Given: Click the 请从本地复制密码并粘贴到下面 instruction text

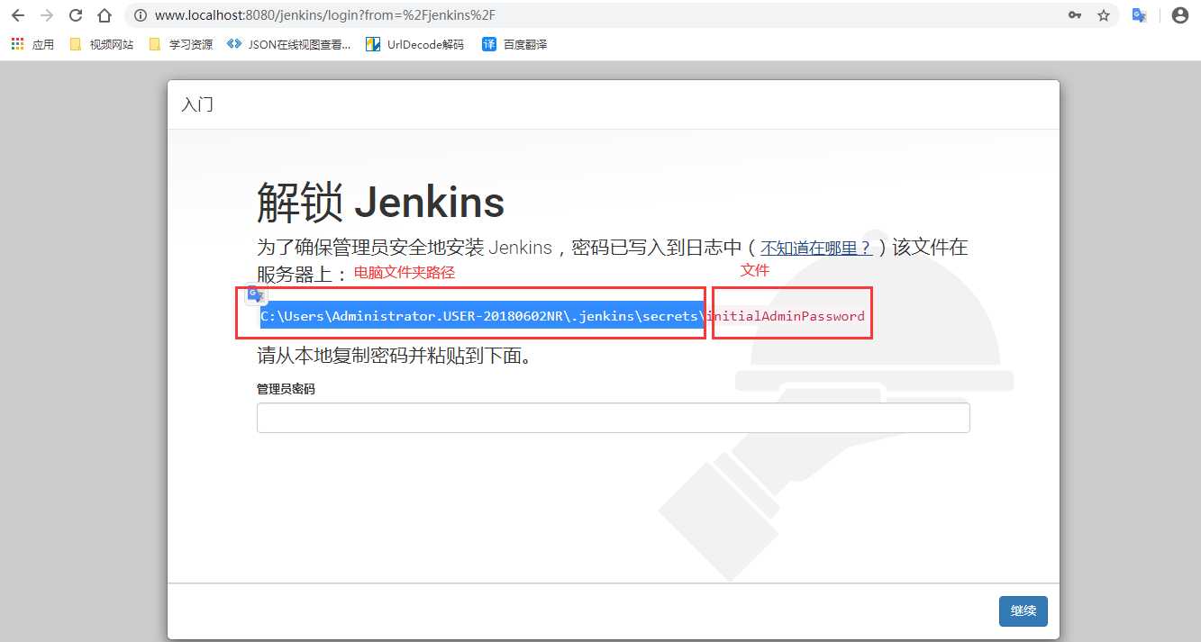Looking at the screenshot, I should click(395, 356).
